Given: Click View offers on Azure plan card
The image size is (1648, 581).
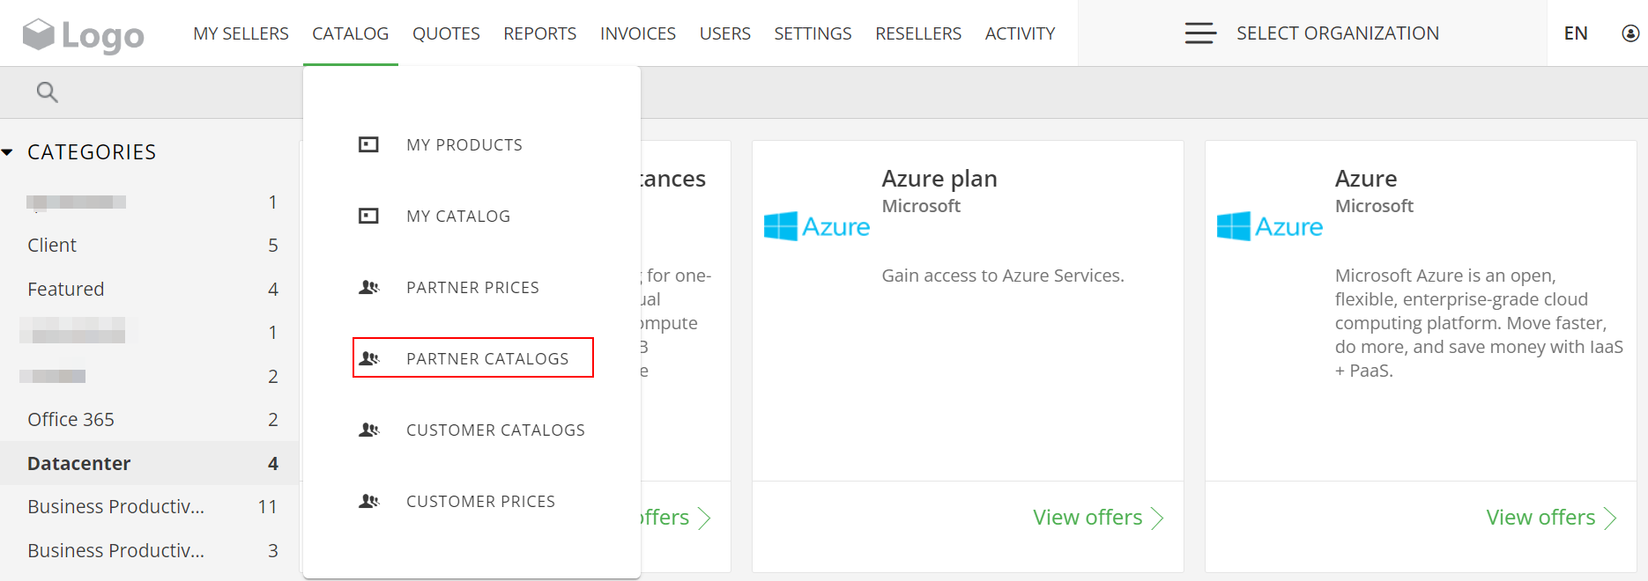Looking at the screenshot, I should click(x=1098, y=518).
